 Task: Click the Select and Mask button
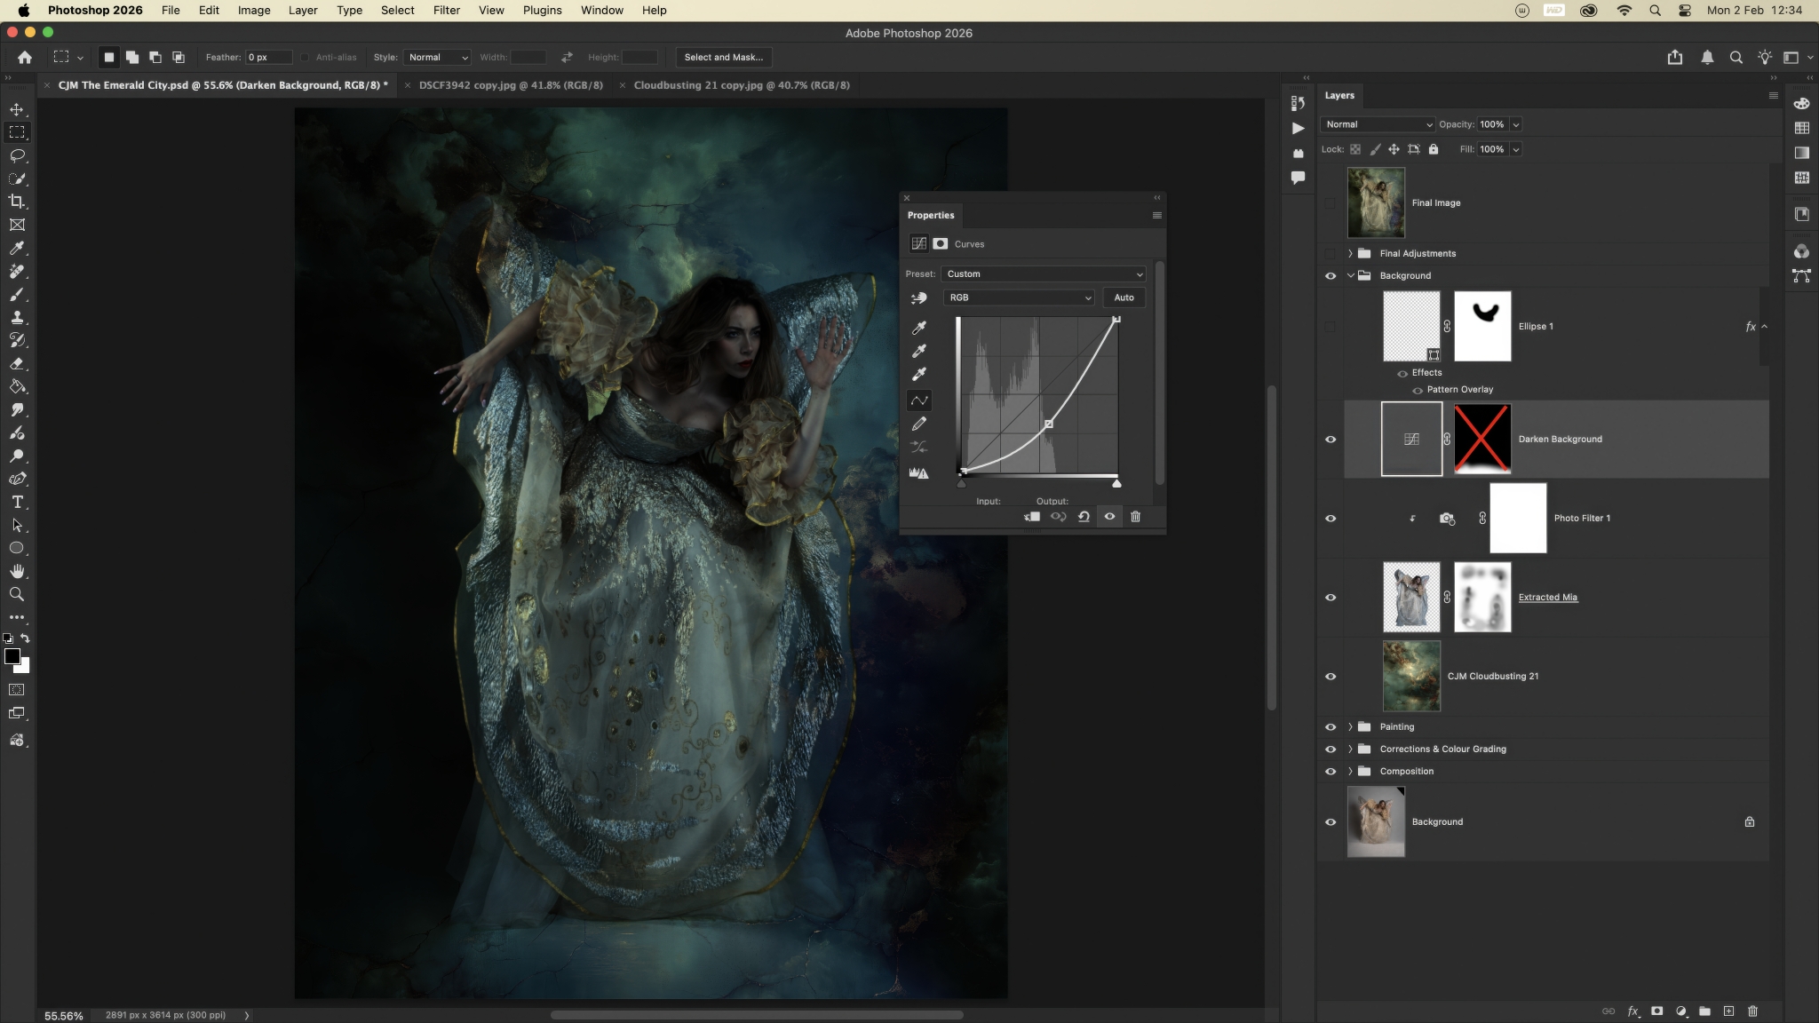click(x=723, y=57)
